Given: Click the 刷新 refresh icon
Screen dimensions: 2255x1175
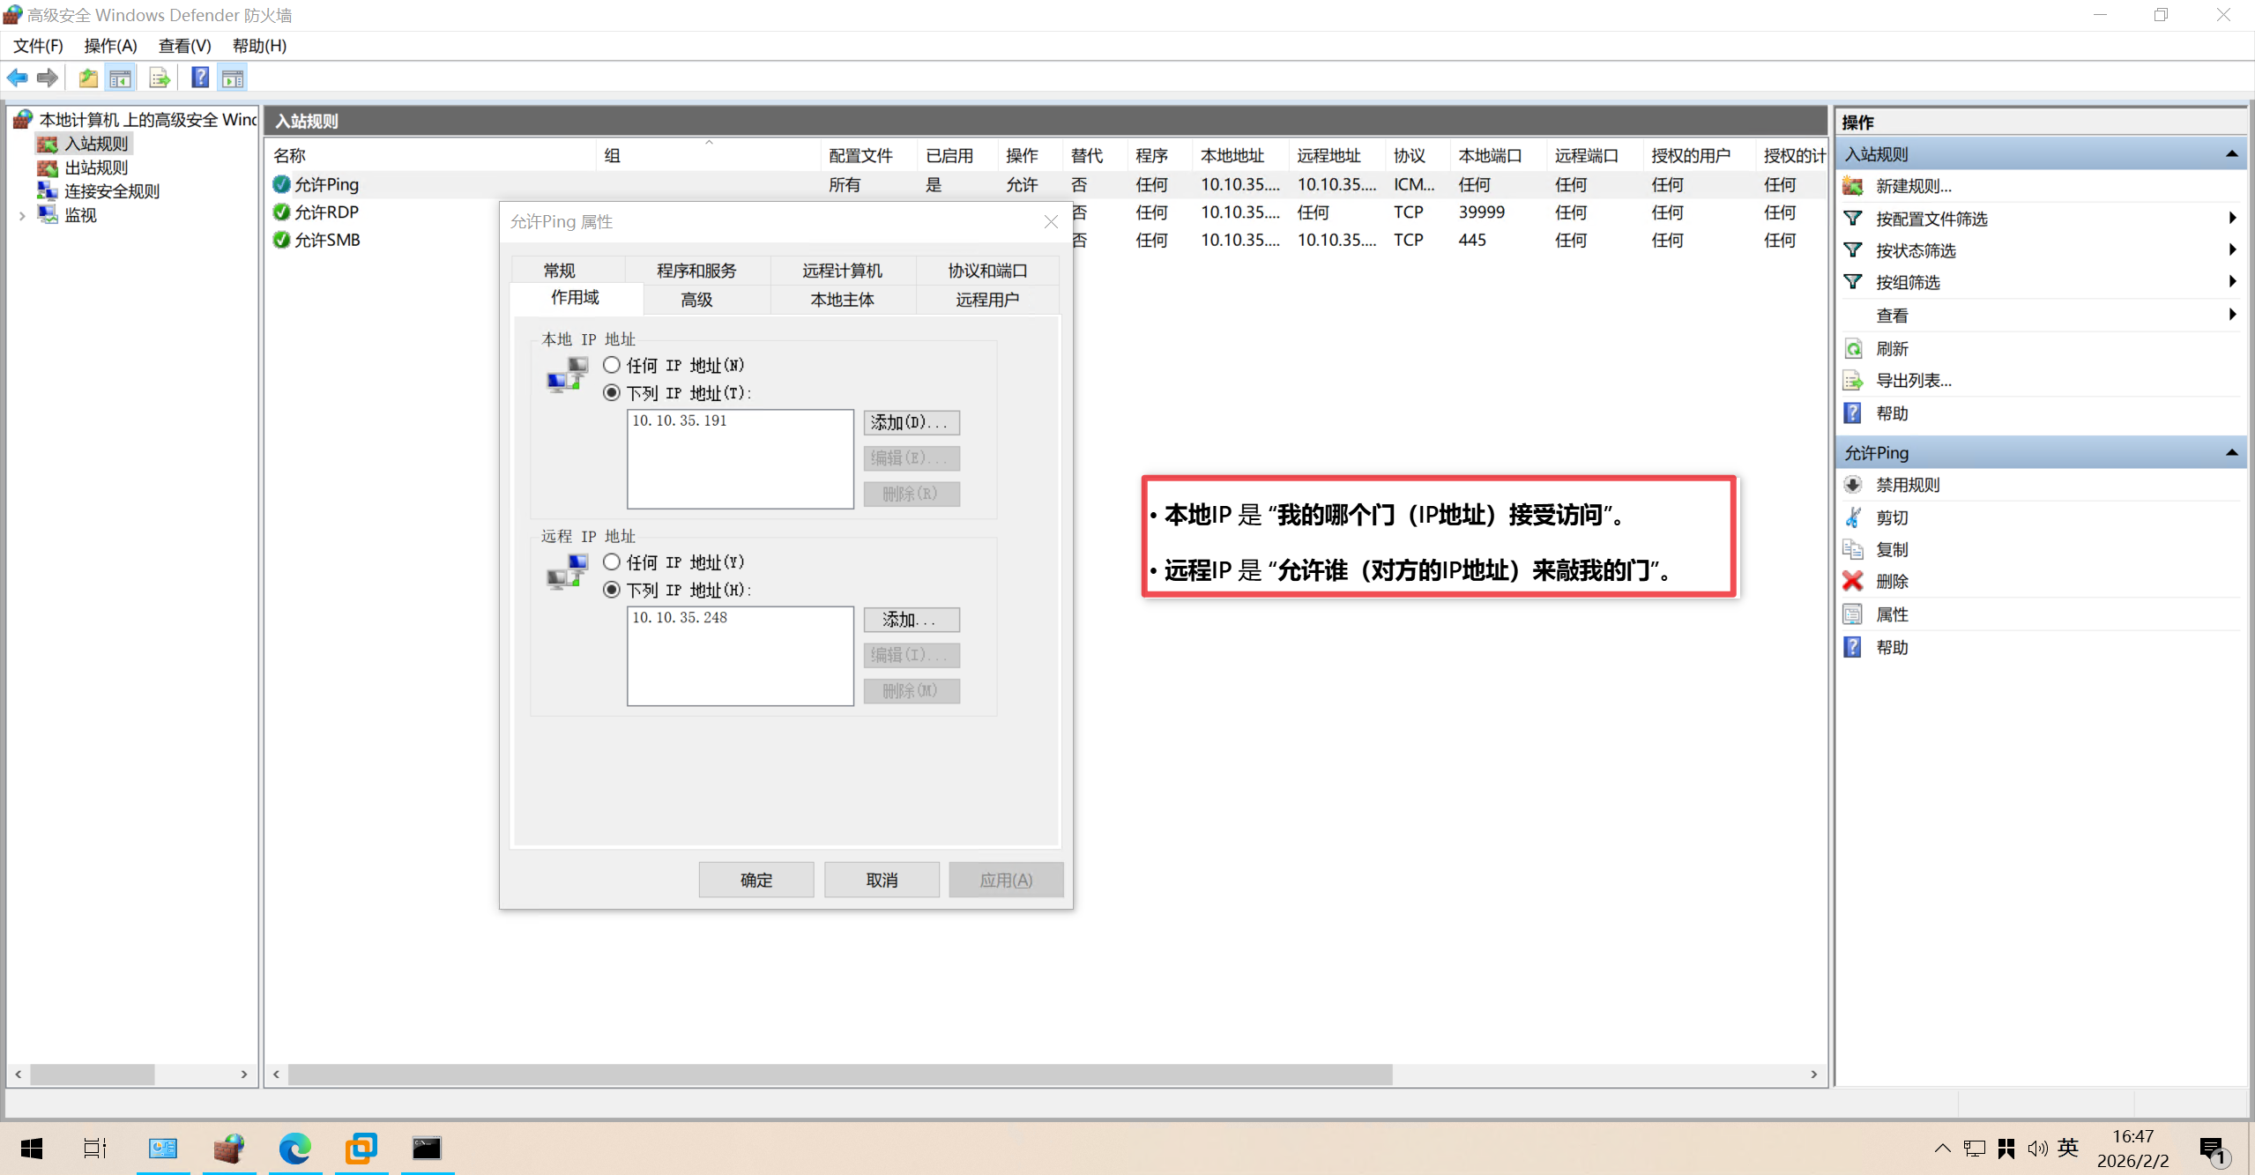Looking at the screenshot, I should coord(1853,349).
